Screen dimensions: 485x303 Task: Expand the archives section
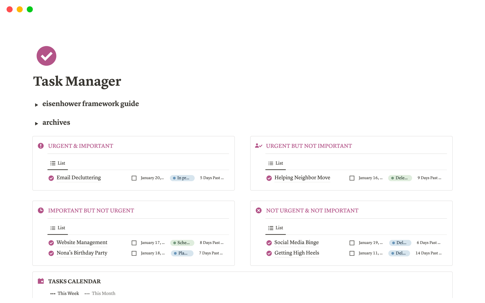37,123
